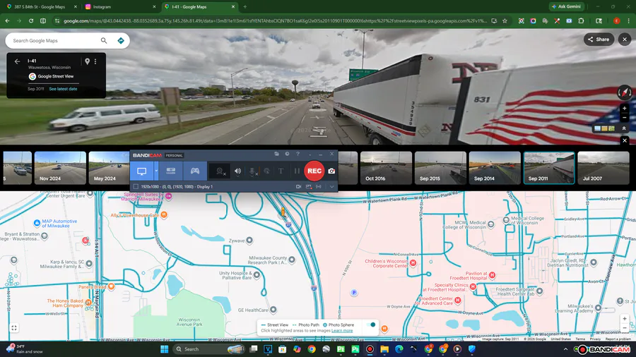Image resolution: width=636 pixels, height=357 pixels.
Task: Check the 1920x1080 Display 1 checkbox
Action: (136, 186)
